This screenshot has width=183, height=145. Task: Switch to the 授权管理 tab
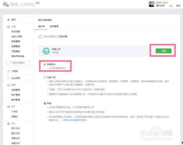tap(54, 26)
